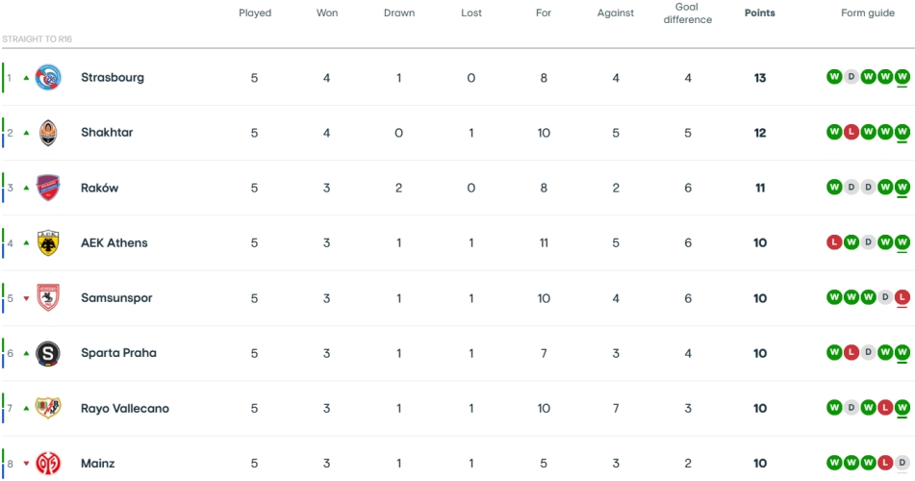The height and width of the screenshot is (481, 915).
Task: Click the Shakhtar club crest
Action: tap(48, 133)
